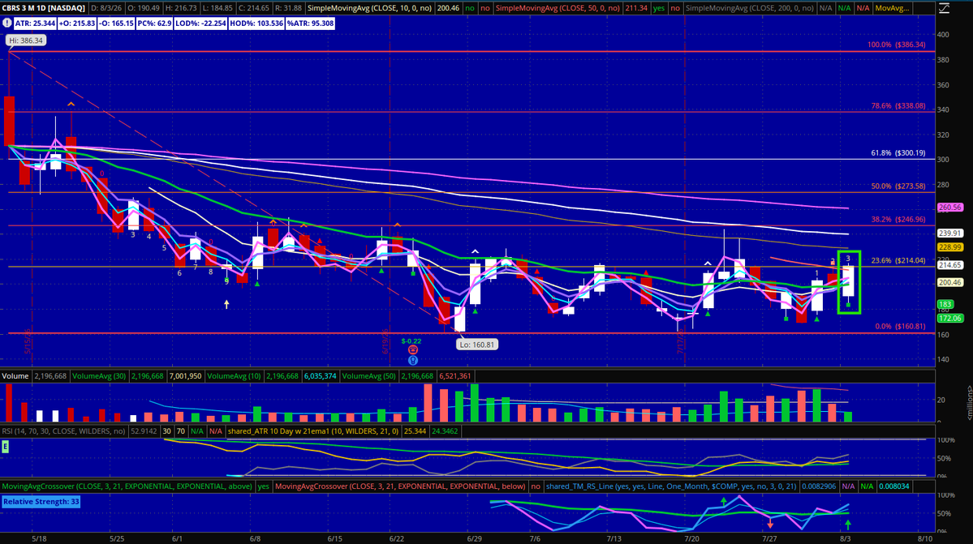Click the Hi: 386.34 price bubble
973x544 pixels.
[26, 41]
